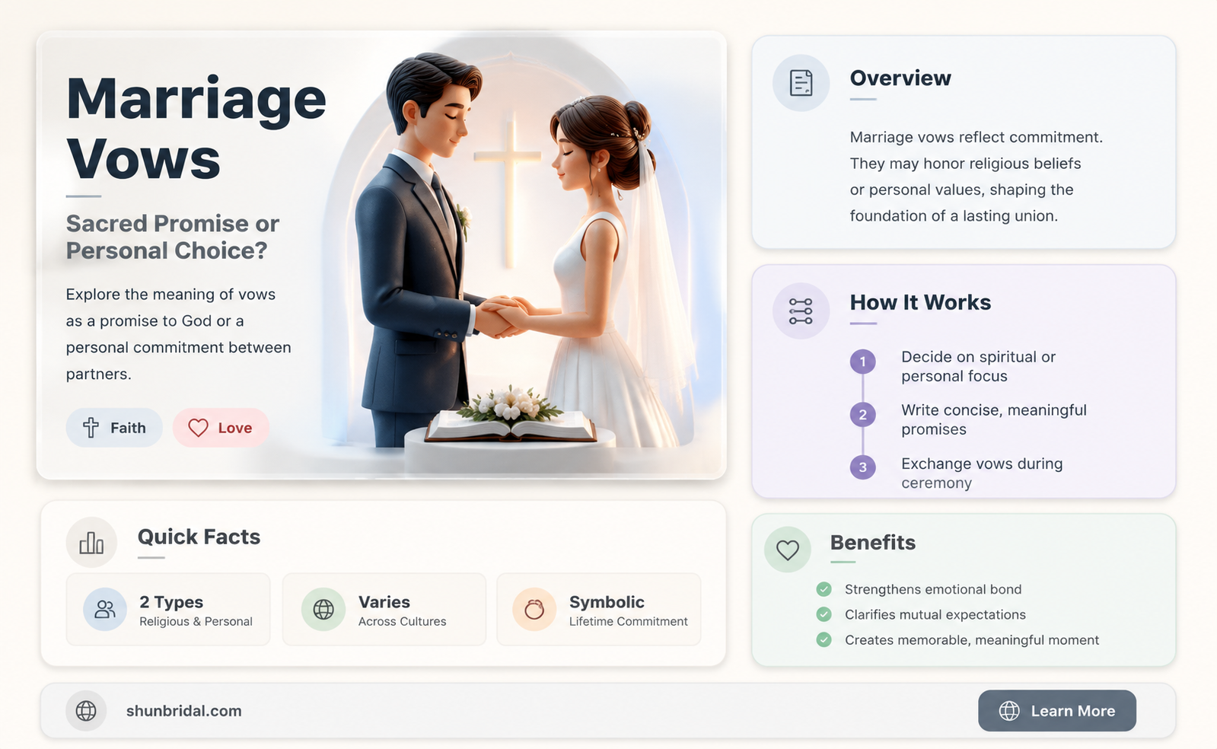
Task: Click 'Strengthens emotional bond' text
Action: coord(933,589)
